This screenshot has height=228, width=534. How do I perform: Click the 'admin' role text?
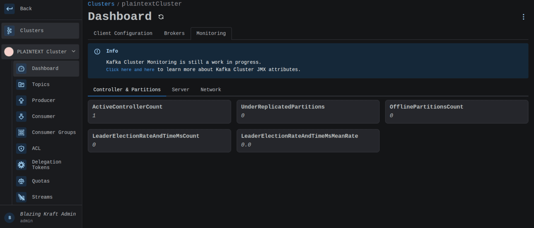pyautogui.click(x=26, y=221)
